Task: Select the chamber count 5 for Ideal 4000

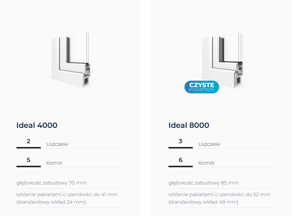Action: (28, 160)
